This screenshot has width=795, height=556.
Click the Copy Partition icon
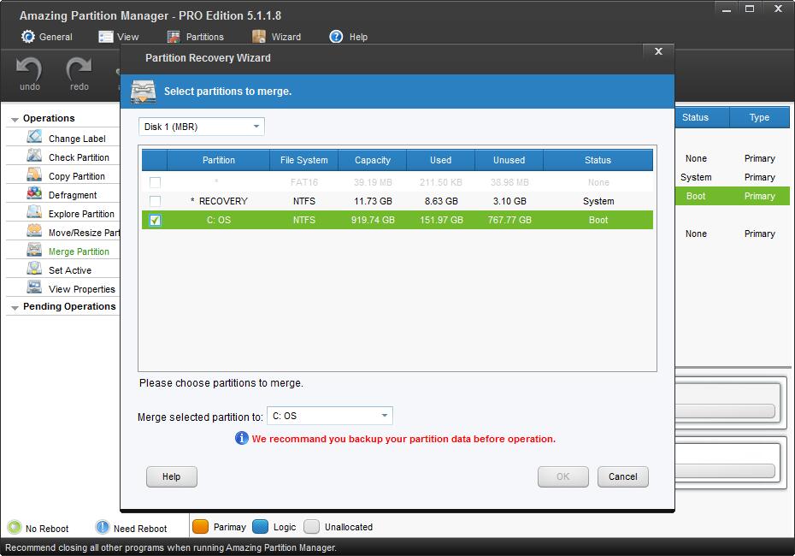point(34,174)
